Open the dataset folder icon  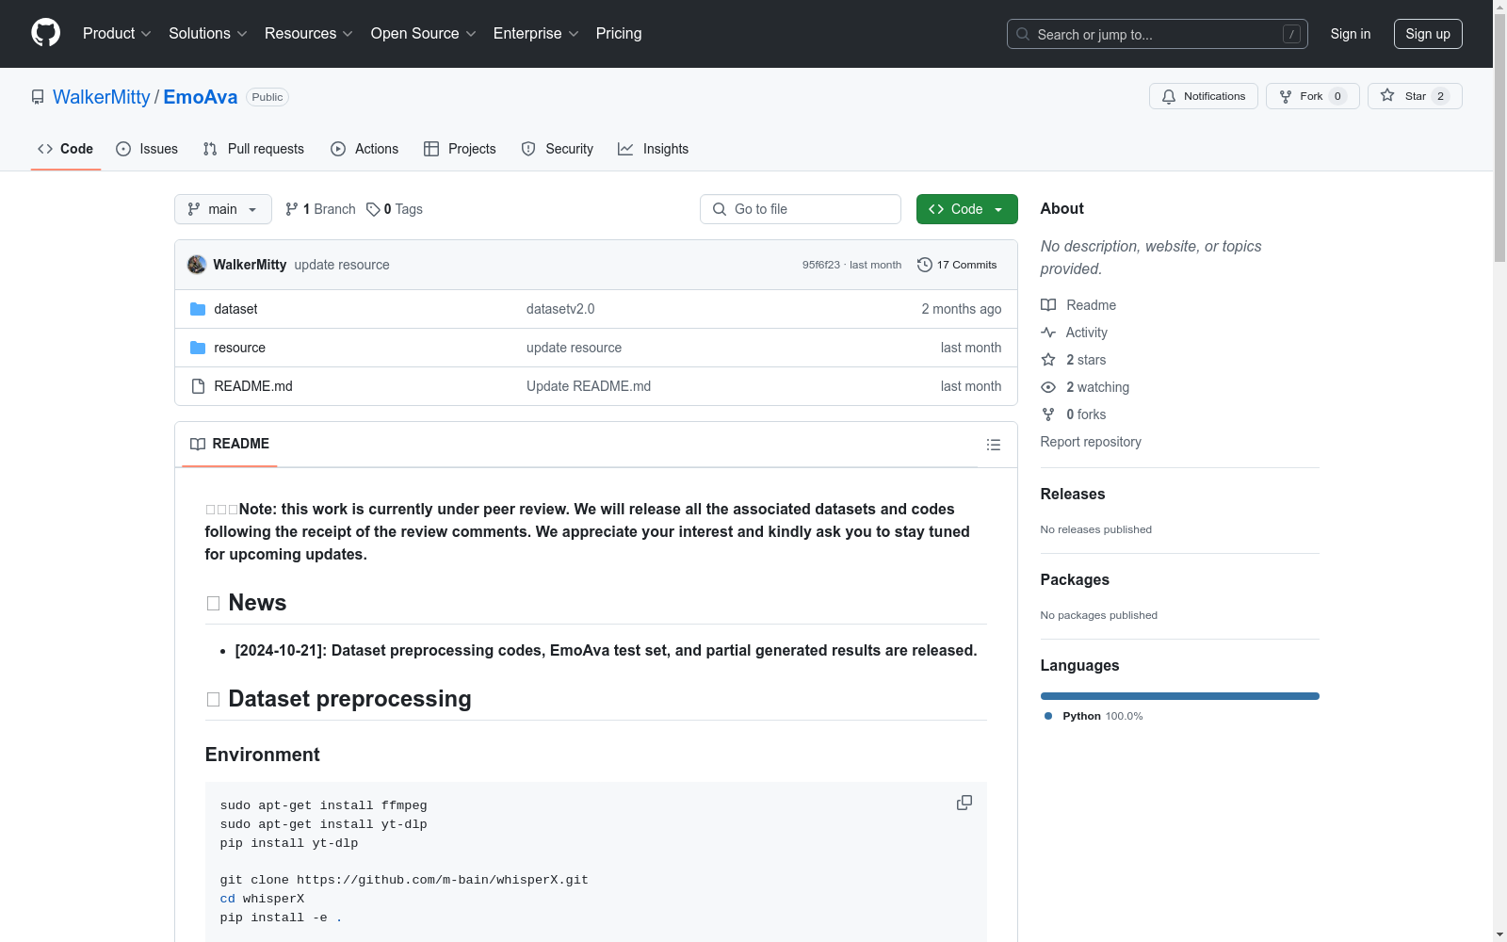198,309
